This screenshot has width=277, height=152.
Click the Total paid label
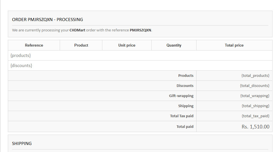185,127
